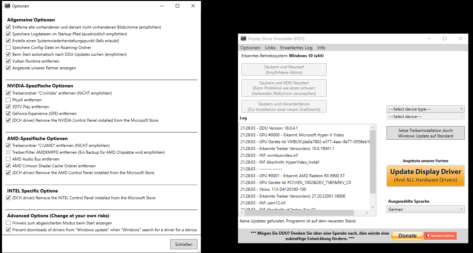Disable 'Erstelle einen Systemwiederherstellungspunkt' option

pyautogui.click(x=8, y=41)
